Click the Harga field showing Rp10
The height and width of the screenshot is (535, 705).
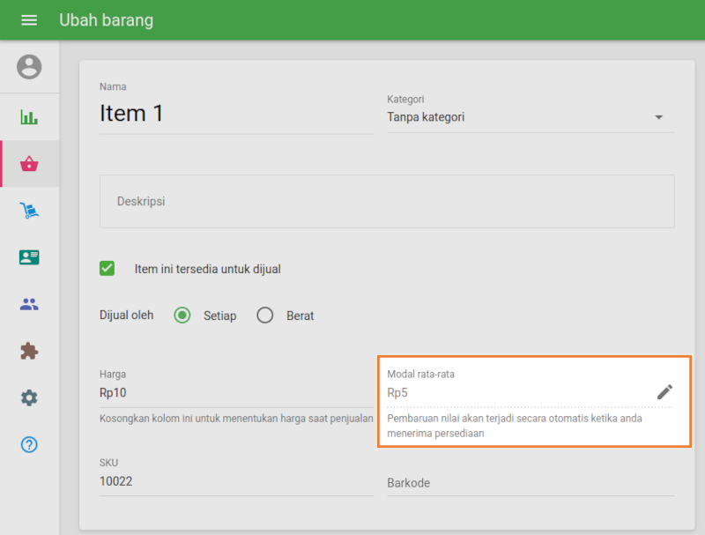pos(235,393)
